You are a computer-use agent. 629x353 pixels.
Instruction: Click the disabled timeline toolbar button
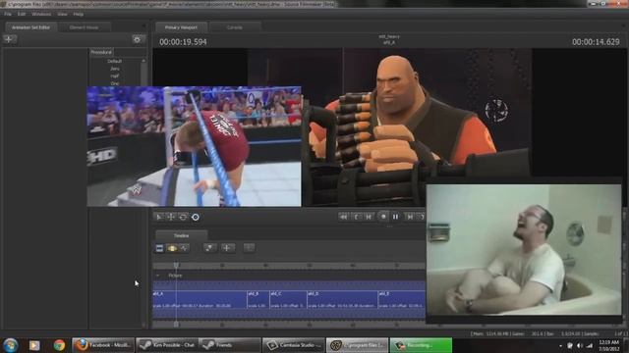(x=249, y=248)
